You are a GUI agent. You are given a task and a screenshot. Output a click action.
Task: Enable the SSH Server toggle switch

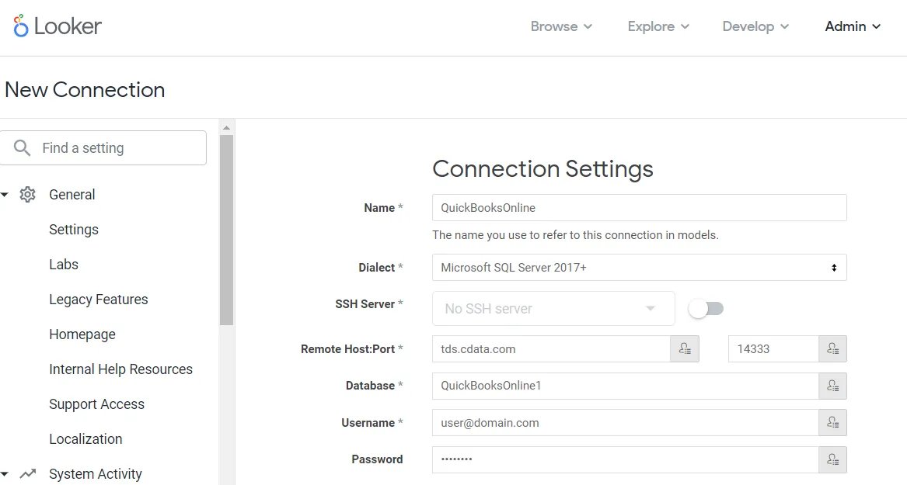pyautogui.click(x=706, y=309)
